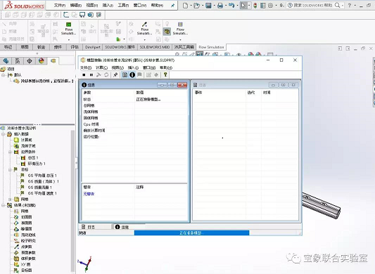Click the 无警告 link in warnings panel
This screenshot has width=375, height=274.
pyautogui.click(x=89, y=194)
